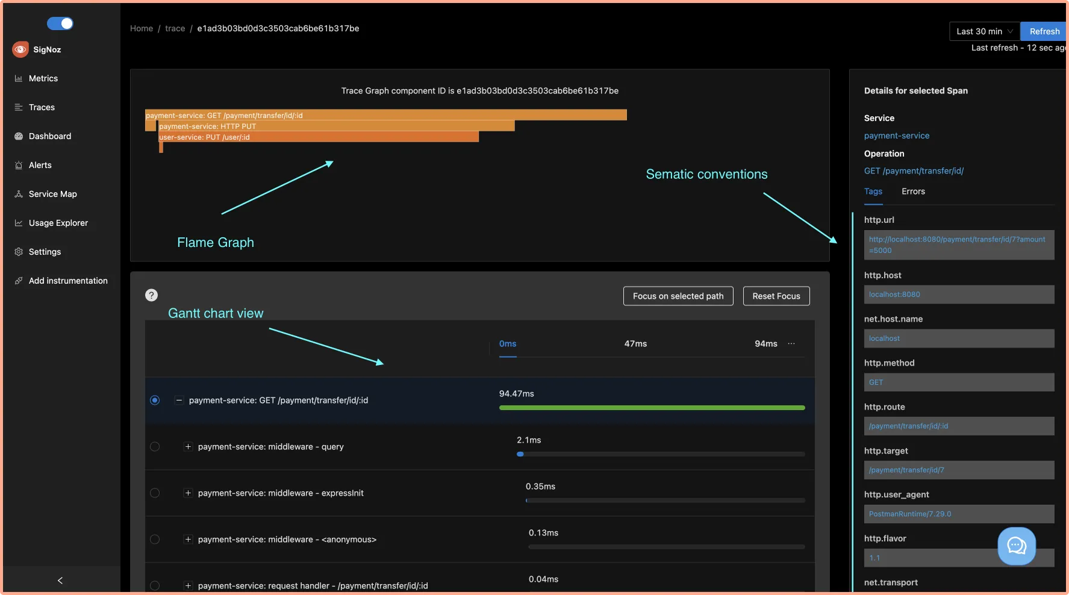Click the net.host.name localhost value
The width and height of the screenshot is (1069, 595).
pos(959,338)
